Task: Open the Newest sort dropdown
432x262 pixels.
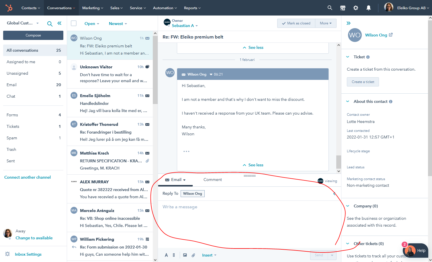Action: click(118, 24)
